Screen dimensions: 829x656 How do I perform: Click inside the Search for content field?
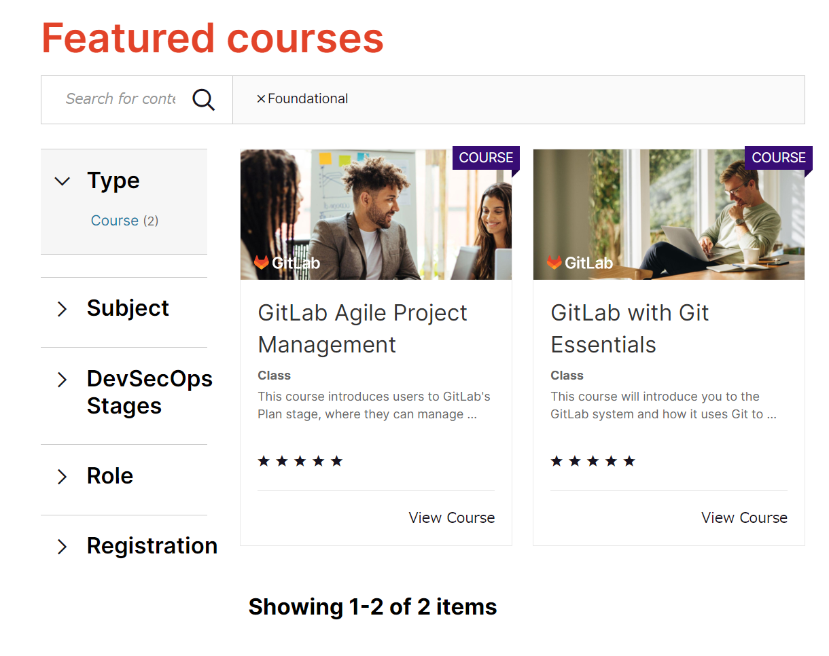(x=120, y=98)
